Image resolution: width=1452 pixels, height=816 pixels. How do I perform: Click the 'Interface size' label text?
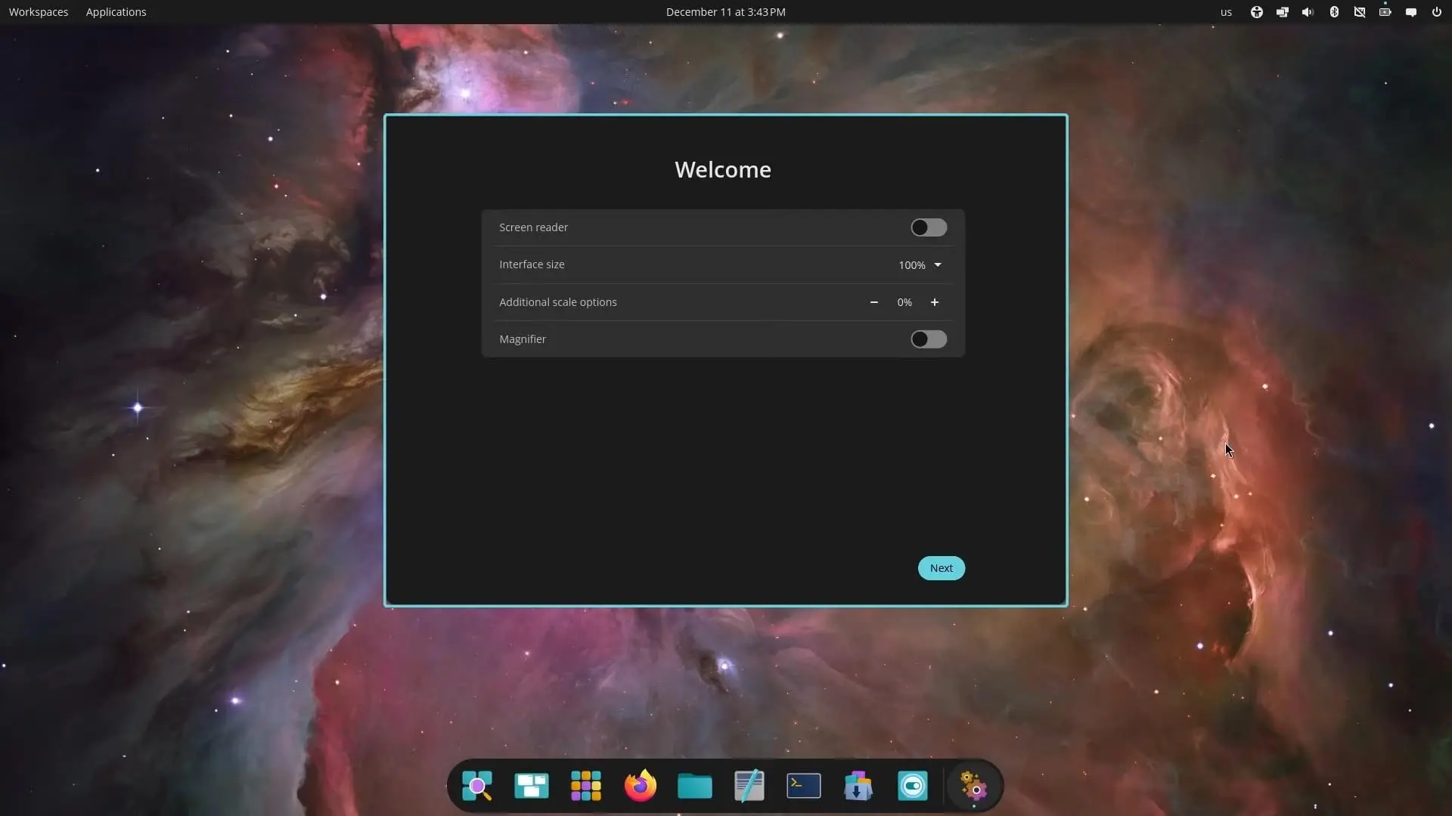point(532,264)
